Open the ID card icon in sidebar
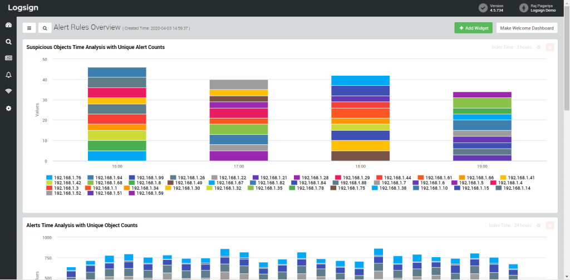570x280 pixels. pyautogui.click(x=9, y=58)
